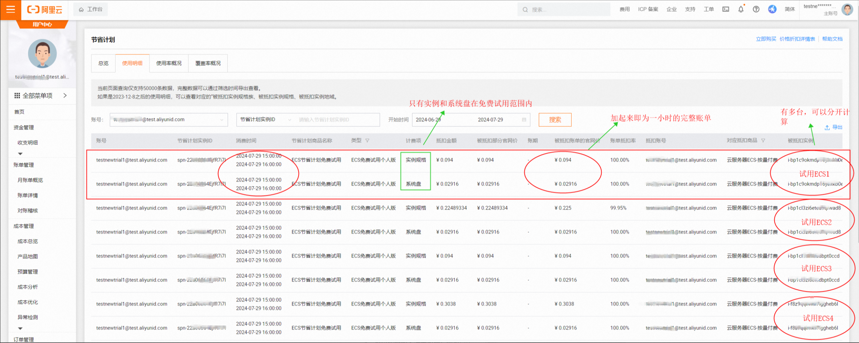The height and width of the screenshot is (343, 859).
Task: Expand 全部菜单项 with the chevron
Action: tap(65, 95)
